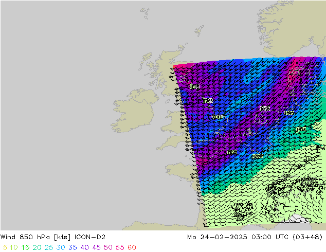326x252 pixels.
Task: Click the green '15' legend value
Action: (x=25, y=247)
